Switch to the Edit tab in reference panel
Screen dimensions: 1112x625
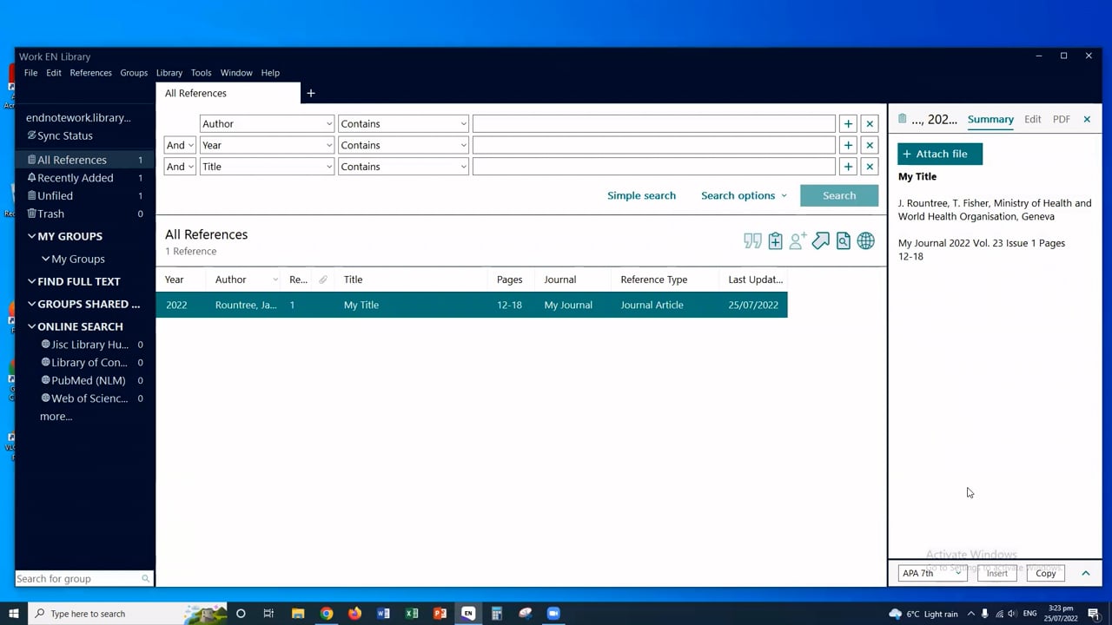click(x=1032, y=119)
